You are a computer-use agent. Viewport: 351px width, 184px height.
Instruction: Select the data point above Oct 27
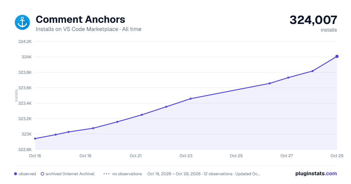pos(288,77)
